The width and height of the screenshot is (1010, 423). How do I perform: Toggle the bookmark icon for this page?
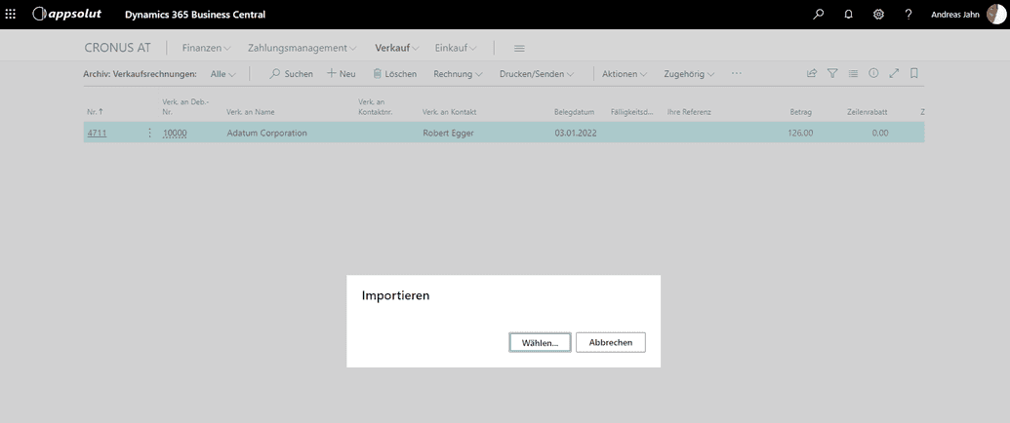coord(914,73)
